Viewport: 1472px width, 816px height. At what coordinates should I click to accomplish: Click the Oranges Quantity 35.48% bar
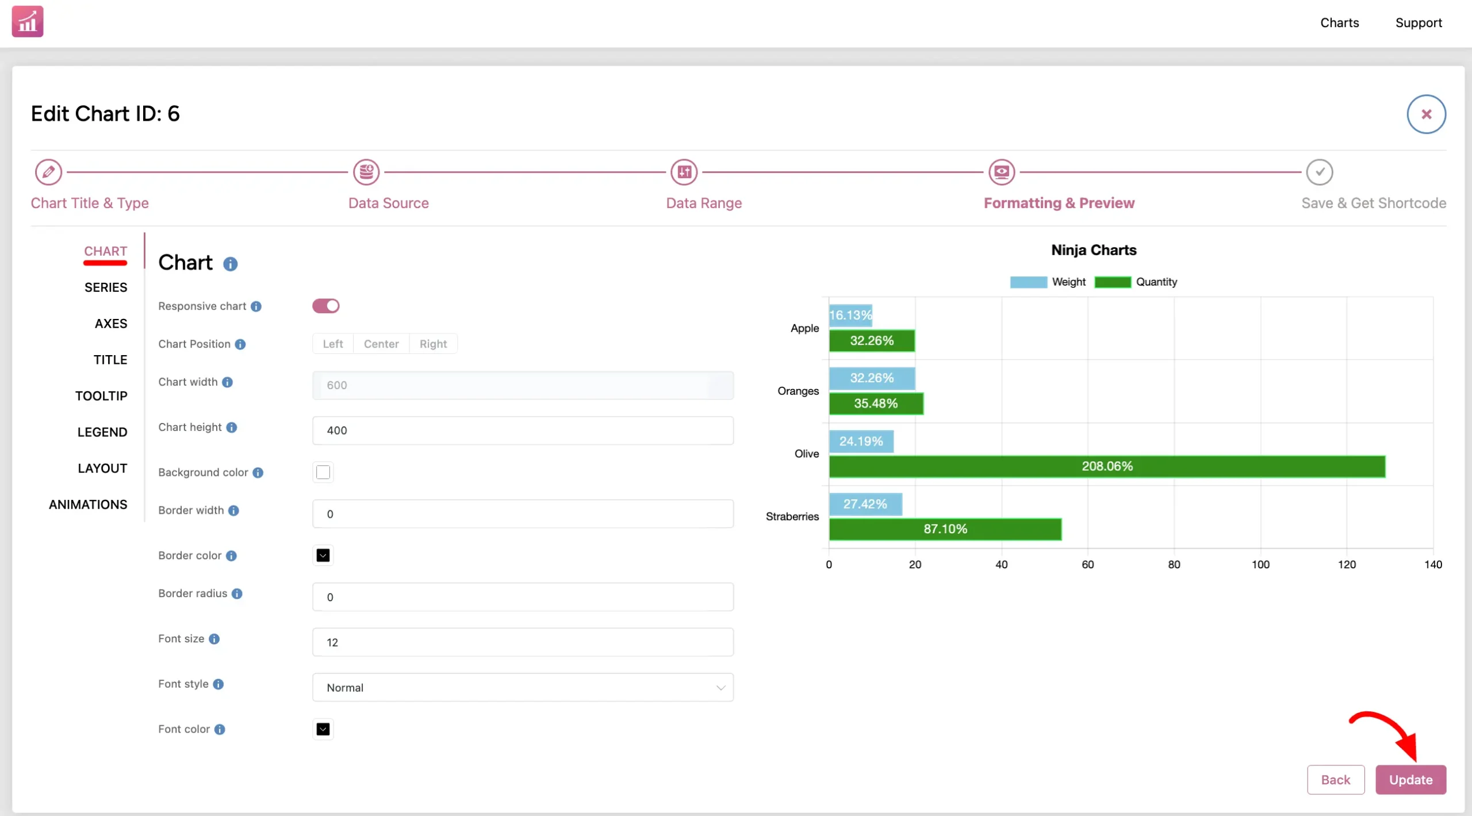pos(876,403)
